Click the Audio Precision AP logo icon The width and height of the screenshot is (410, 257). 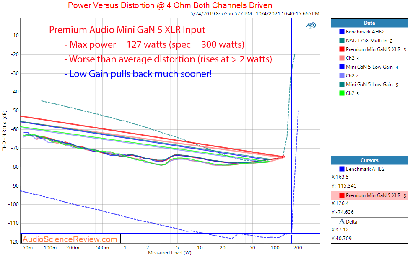(x=311, y=25)
